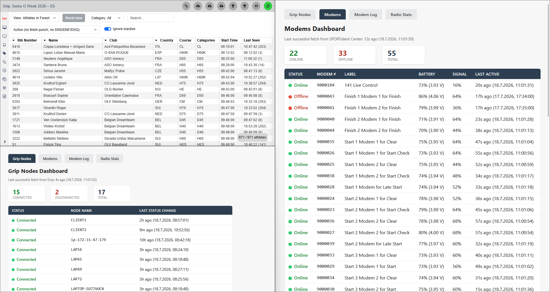This screenshot has width=550, height=292.
Task: Click the chain link icon in top toolbar
Action: pyautogui.click(x=186, y=6)
